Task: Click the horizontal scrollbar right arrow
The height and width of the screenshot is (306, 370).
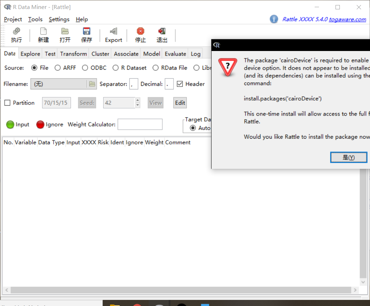Action: tap(355, 290)
